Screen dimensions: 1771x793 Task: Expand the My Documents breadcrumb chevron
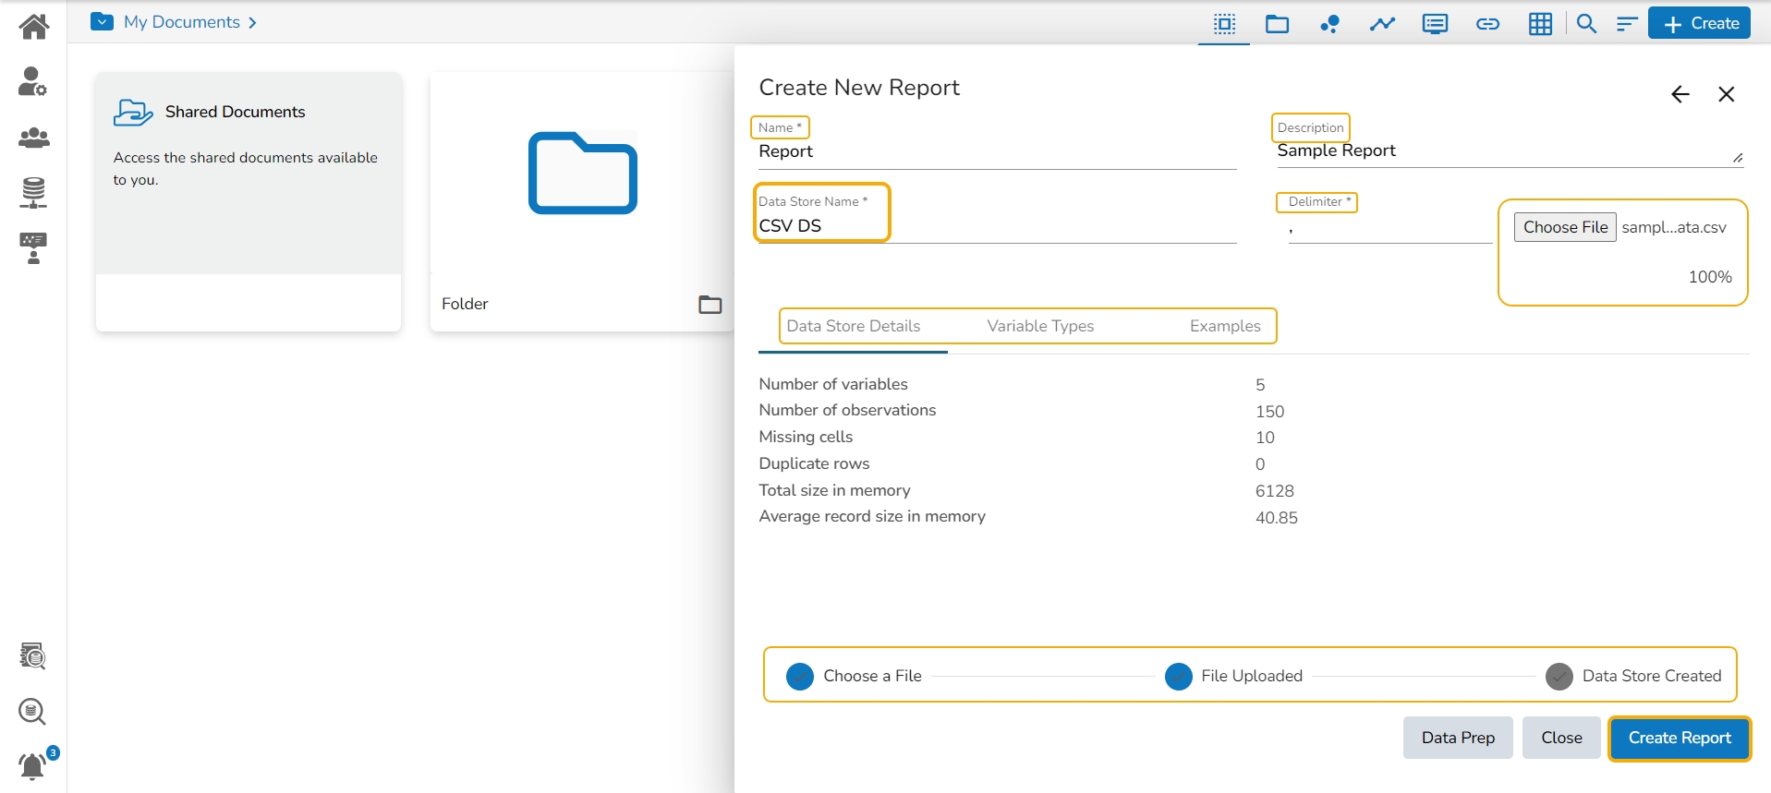[252, 23]
